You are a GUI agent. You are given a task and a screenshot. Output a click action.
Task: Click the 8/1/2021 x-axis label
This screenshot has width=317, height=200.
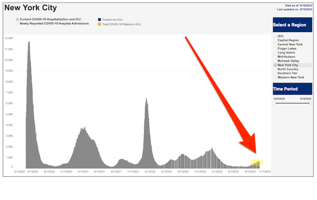click(116, 171)
